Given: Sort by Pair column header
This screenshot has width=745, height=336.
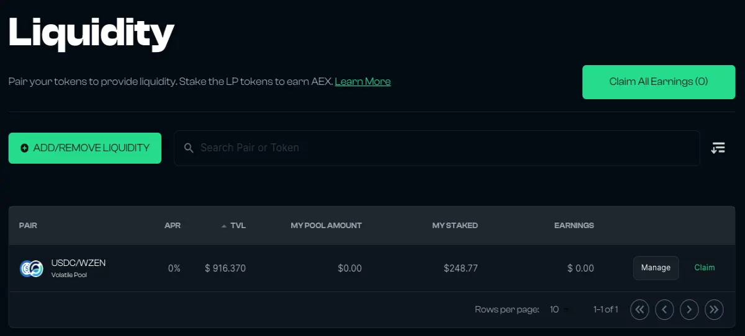Looking at the screenshot, I should click(28, 226).
